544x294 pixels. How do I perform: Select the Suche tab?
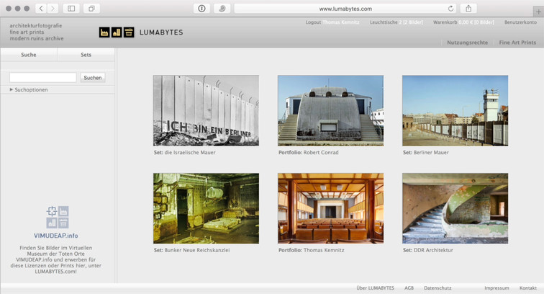click(x=29, y=55)
